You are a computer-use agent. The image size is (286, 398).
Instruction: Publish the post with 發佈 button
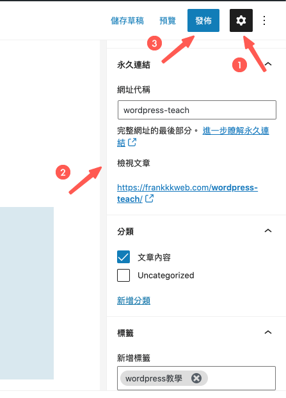203,20
